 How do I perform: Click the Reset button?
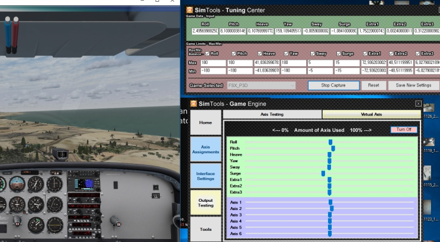pos(374,85)
